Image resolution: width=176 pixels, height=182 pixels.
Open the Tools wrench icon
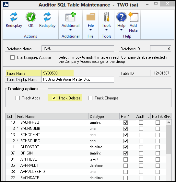[x=107, y=17]
